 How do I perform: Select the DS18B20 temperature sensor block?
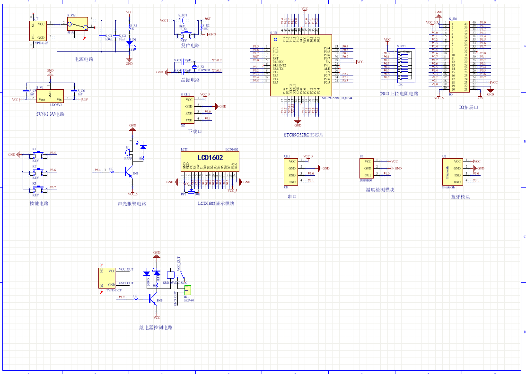368,169
